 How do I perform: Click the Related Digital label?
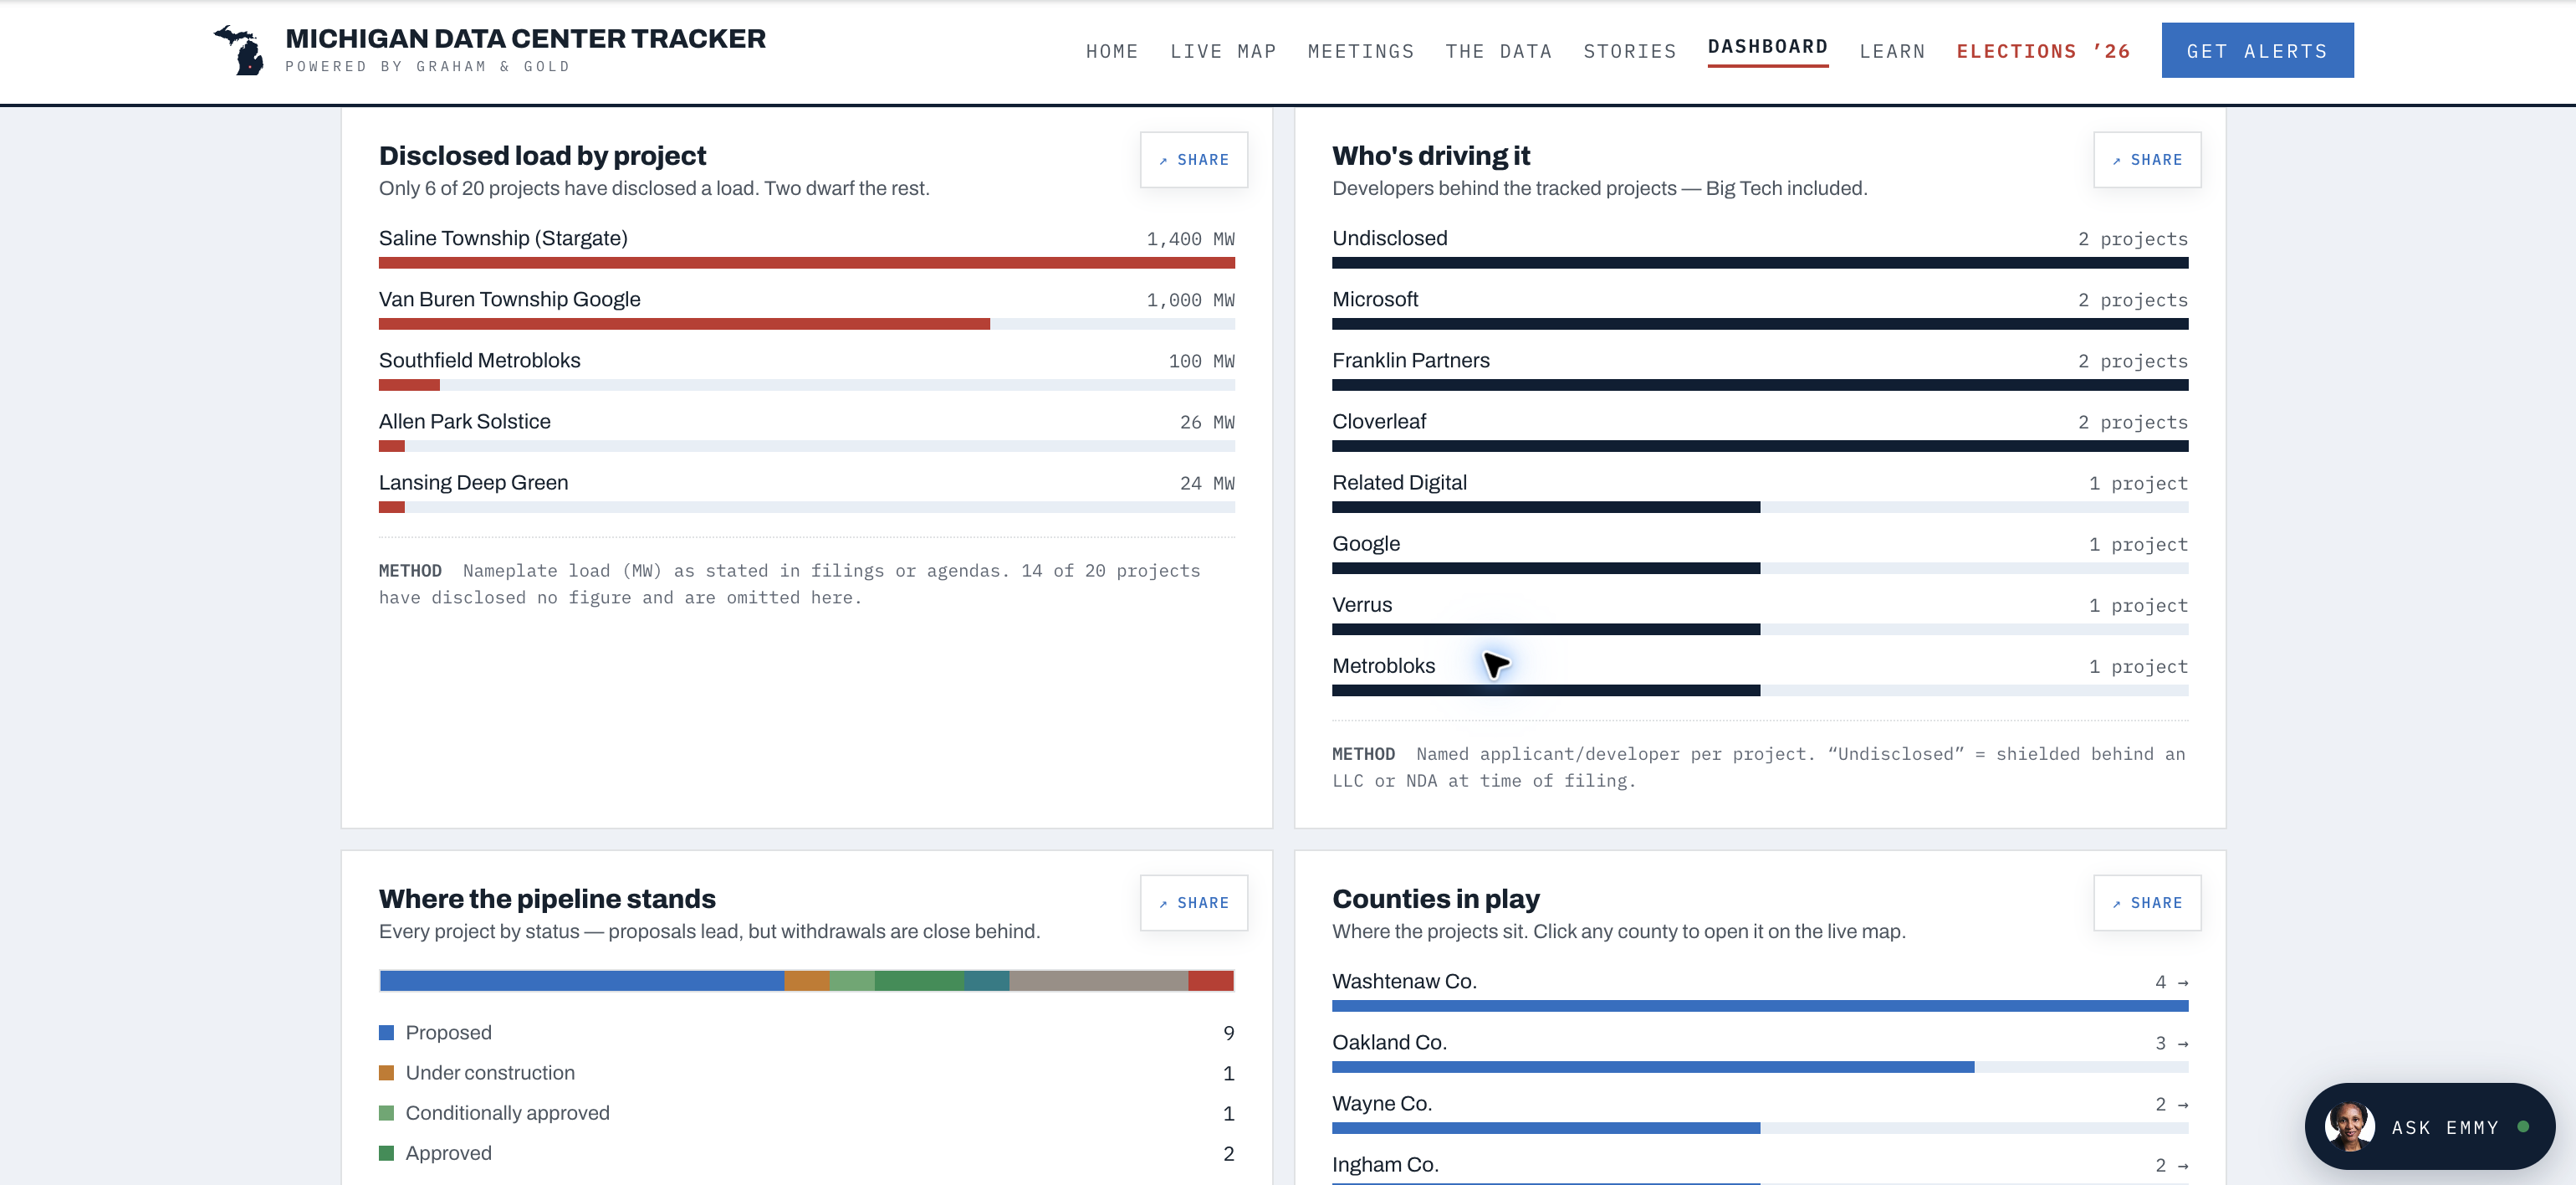pos(1399,482)
